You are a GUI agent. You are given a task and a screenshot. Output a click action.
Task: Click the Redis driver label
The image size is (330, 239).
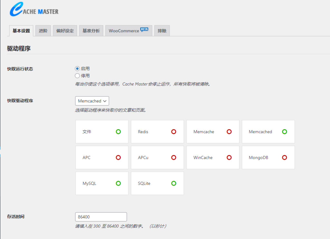143,132
